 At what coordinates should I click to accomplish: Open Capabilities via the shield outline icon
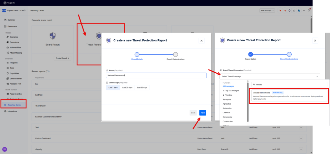[8, 73]
